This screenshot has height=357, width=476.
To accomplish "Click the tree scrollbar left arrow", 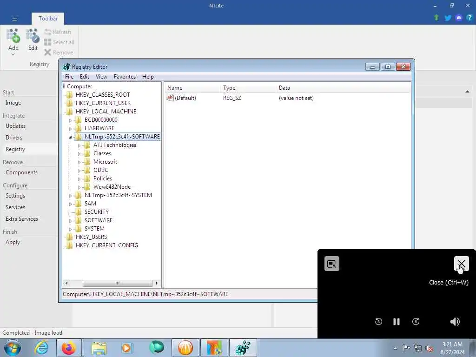I will [x=66, y=283].
